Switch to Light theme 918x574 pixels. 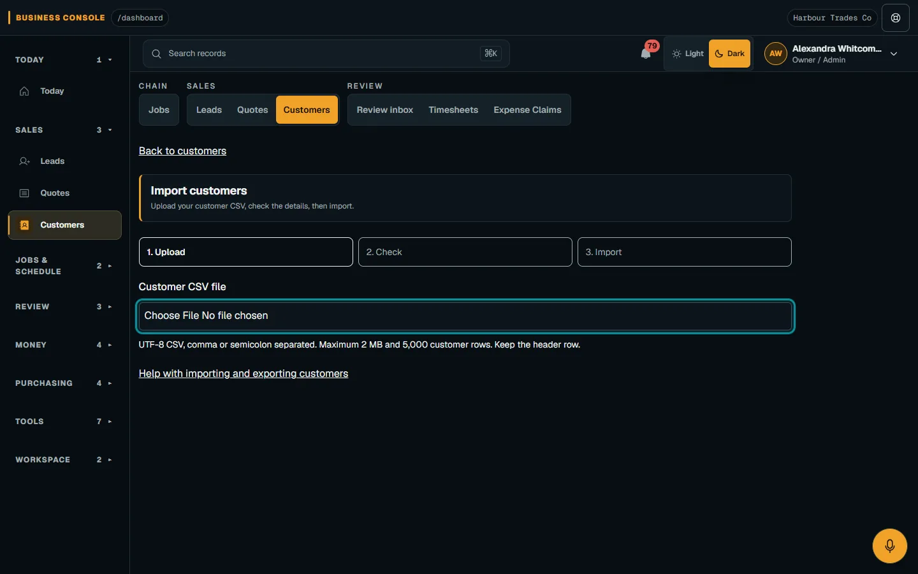click(688, 54)
